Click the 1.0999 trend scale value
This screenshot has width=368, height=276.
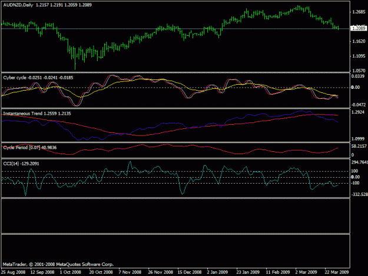tap(358, 139)
